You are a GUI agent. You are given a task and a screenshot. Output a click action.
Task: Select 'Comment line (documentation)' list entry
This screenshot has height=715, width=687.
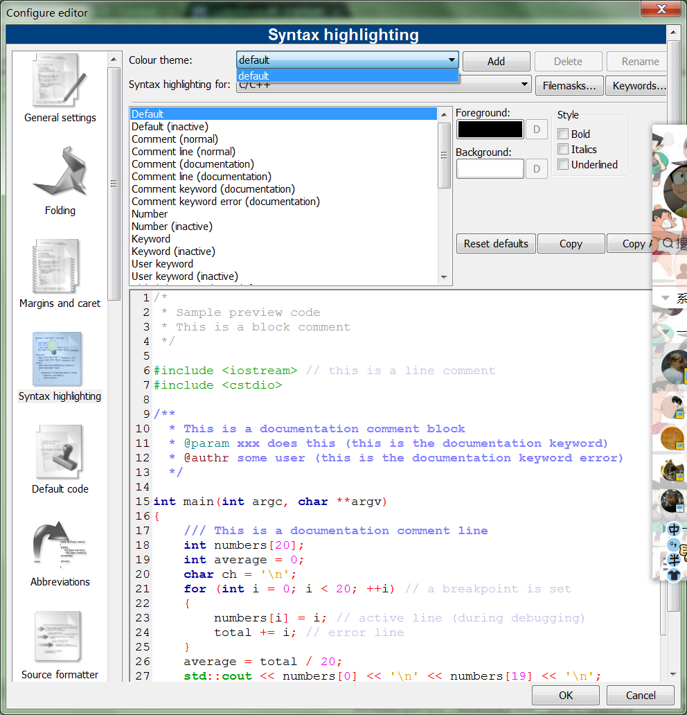point(283,177)
